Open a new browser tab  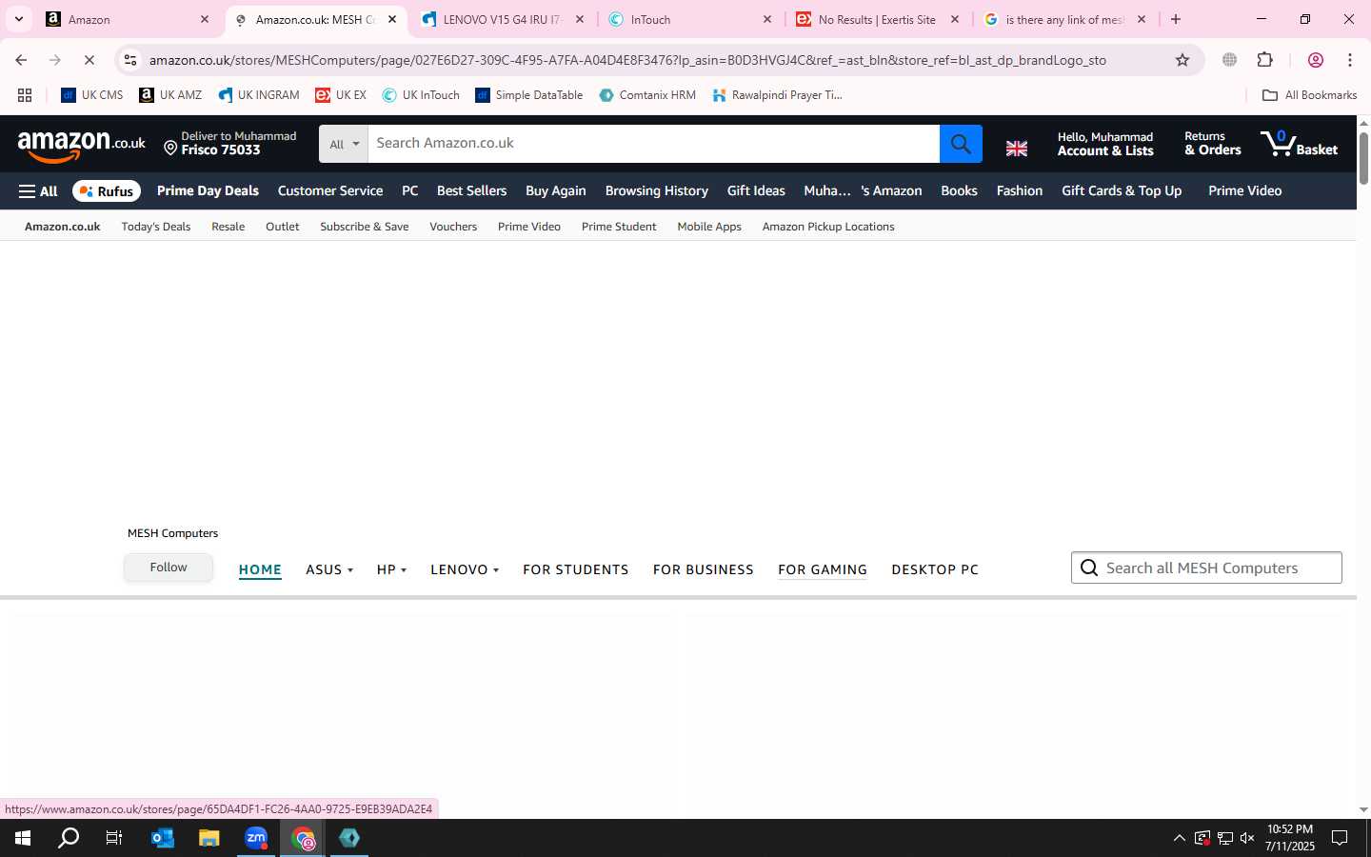pyautogui.click(x=1176, y=19)
